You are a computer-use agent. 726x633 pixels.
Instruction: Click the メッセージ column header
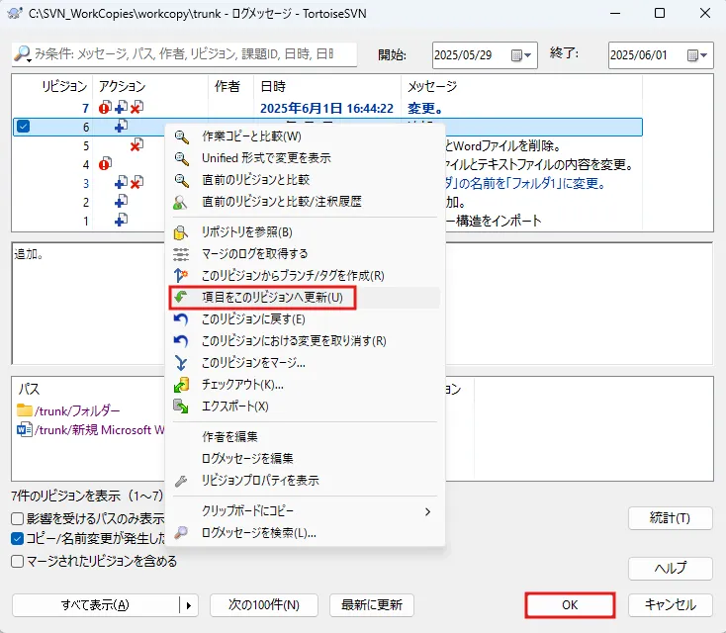coord(521,86)
